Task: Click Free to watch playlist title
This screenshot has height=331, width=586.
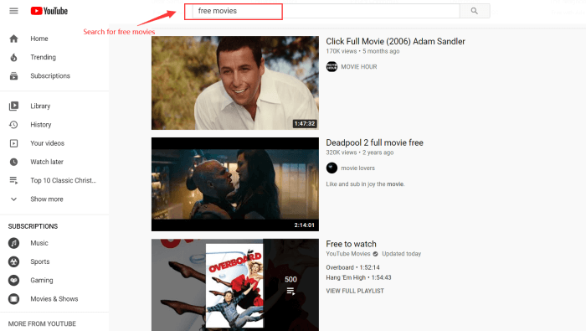Action: (351, 244)
